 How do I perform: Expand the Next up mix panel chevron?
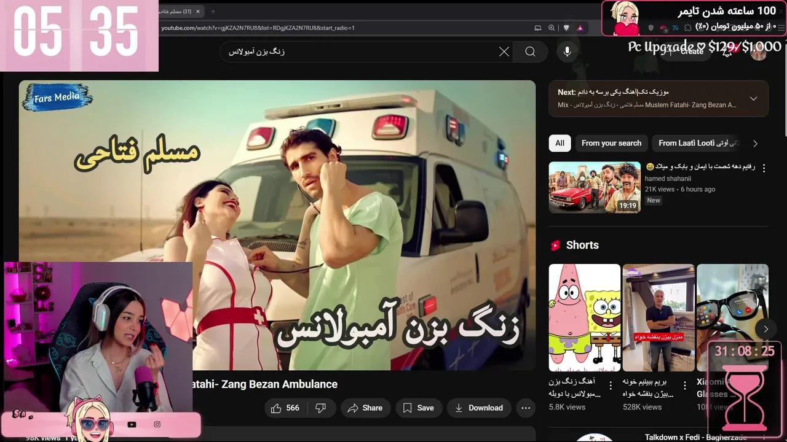point(753,98)
